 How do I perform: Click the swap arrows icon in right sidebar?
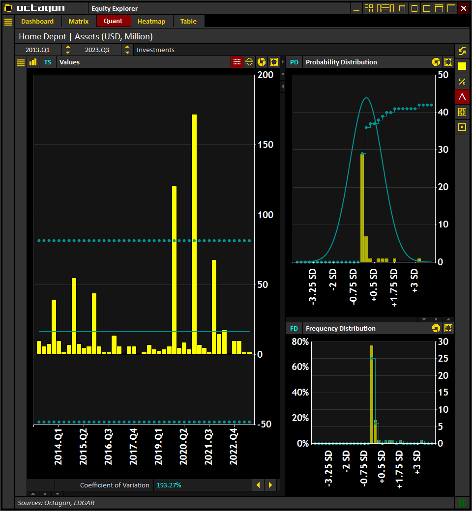point(462,51)
